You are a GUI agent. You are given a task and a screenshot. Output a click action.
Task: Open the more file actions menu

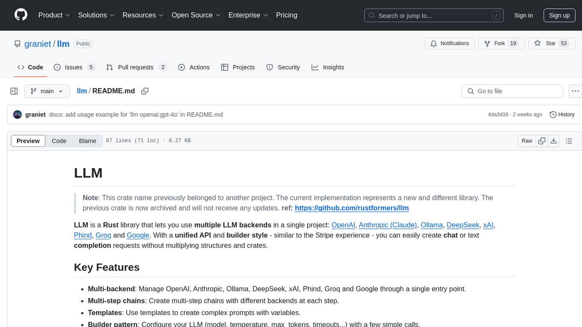[x=575, y=91]
